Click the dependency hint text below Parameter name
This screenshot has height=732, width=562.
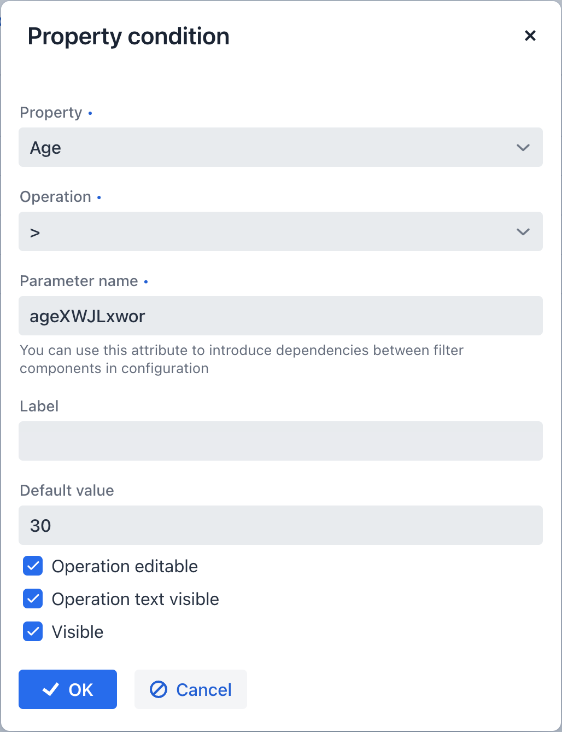(241, 359)
